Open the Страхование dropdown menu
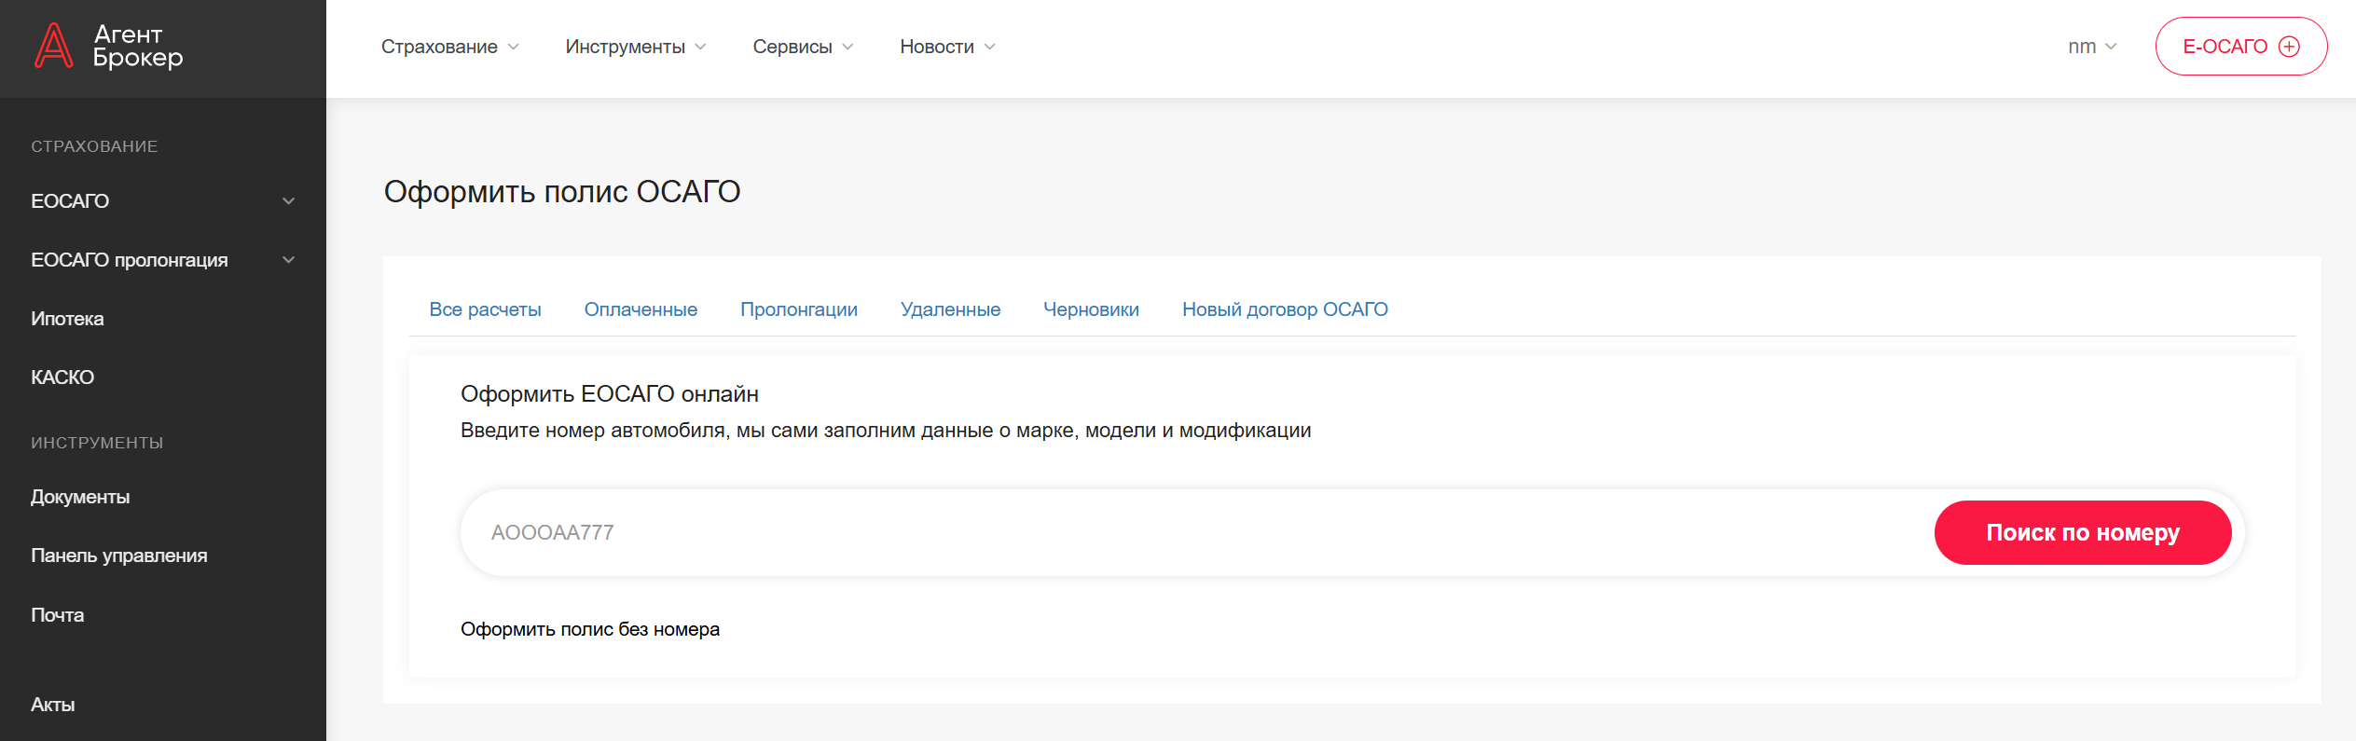The width and height of the screenshot is (2356, 741). (449, 47)
